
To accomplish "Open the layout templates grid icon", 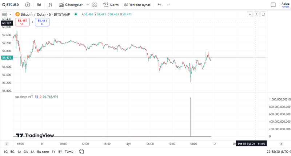I will click(95, 5).
